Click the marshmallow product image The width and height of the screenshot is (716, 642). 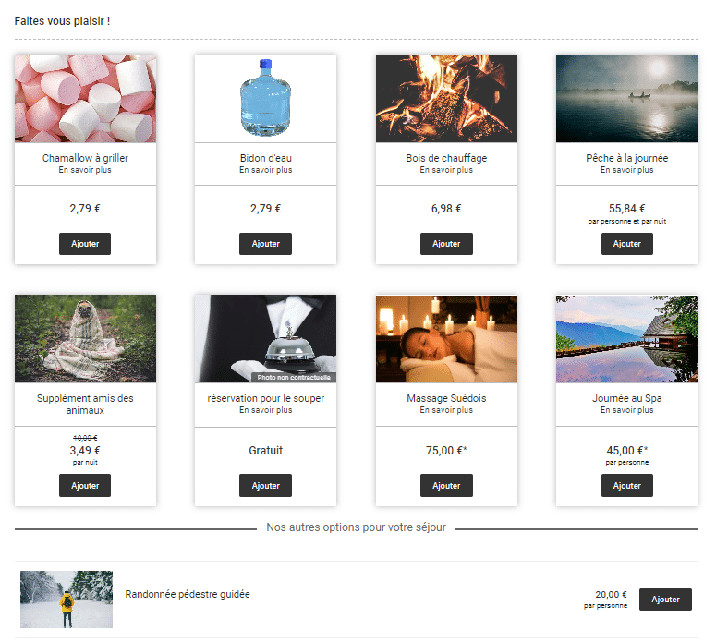(85, 98)
